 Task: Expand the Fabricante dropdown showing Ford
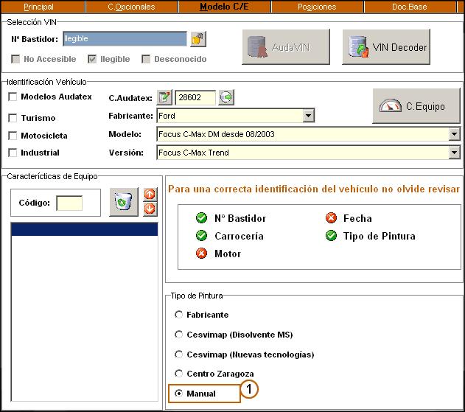click(307, 116)
